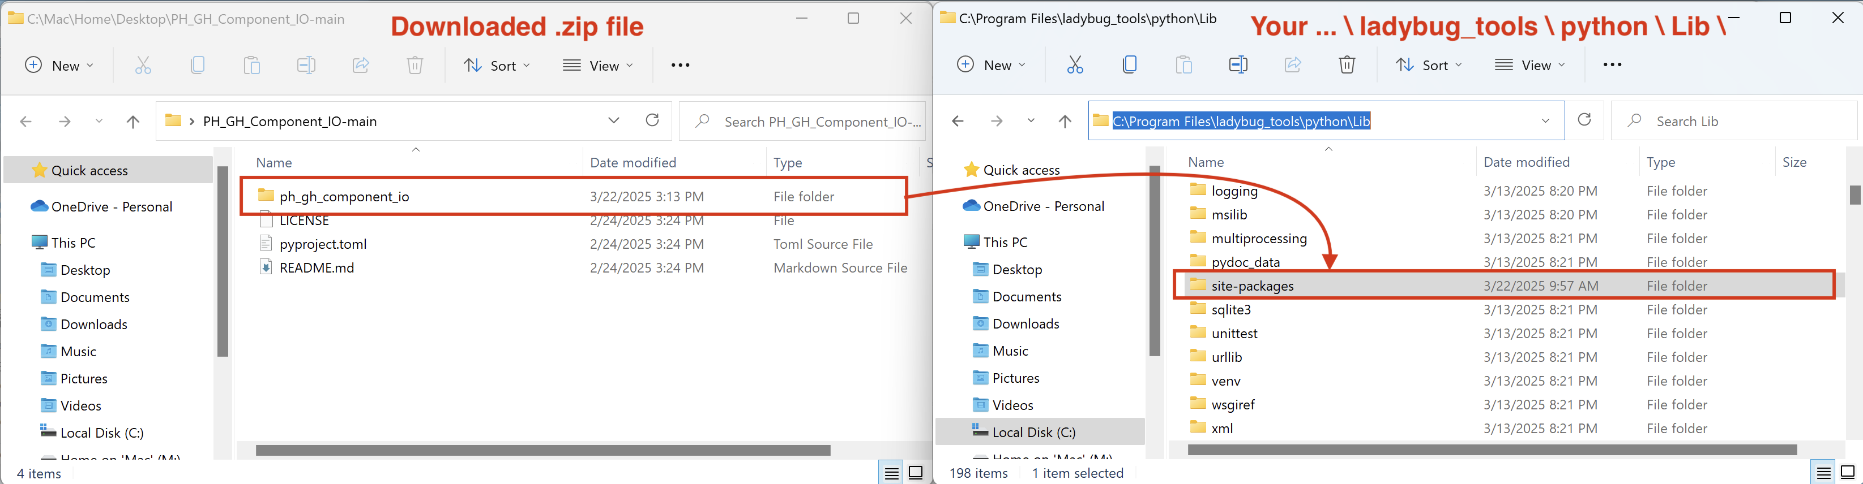Screen dimensions: 1863x484
Task: Open the See more menu in left window
Action: pos(680,65)
